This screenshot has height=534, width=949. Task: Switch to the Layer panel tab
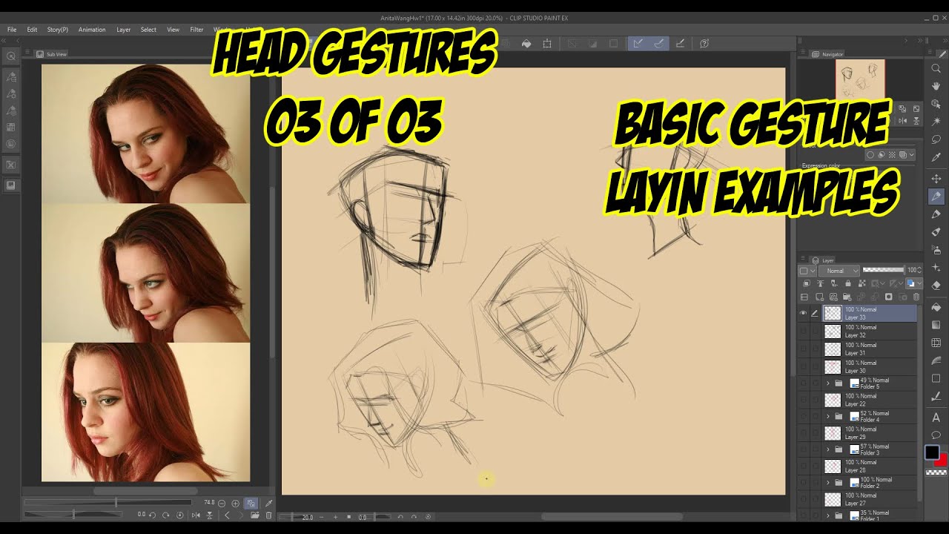823,260
